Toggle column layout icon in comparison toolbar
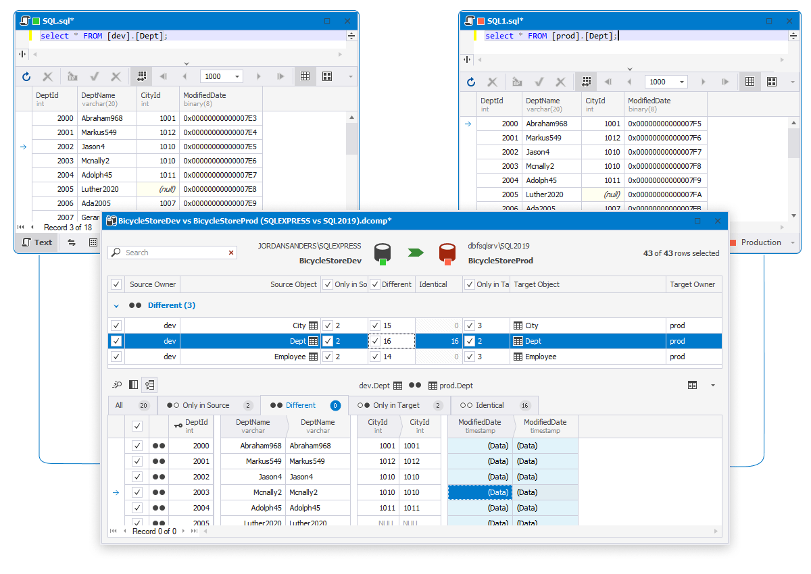Screen dimensions: 811x574 133,385
